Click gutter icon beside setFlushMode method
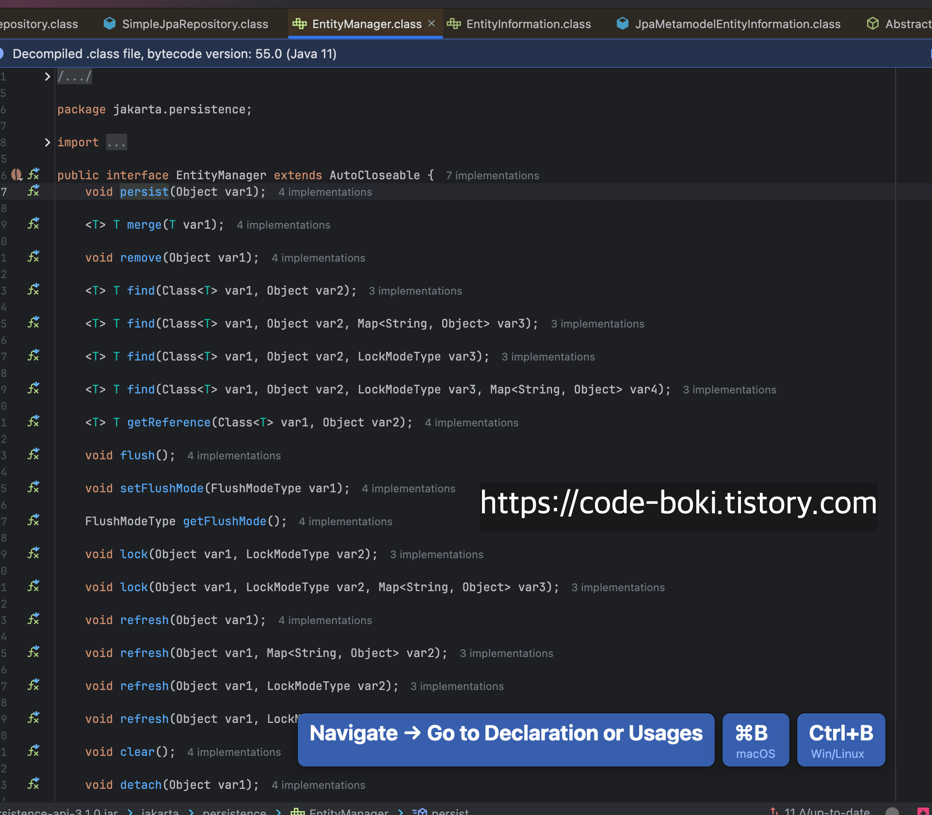The height and width of the screenshot is (815, 932). 33,487
